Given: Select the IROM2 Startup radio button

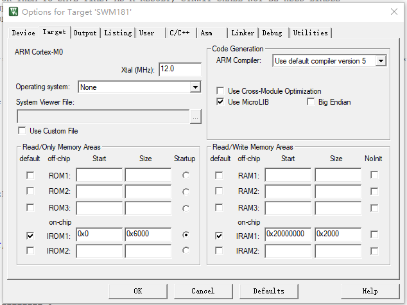Looking at the screenshot, I should point(186,250).
